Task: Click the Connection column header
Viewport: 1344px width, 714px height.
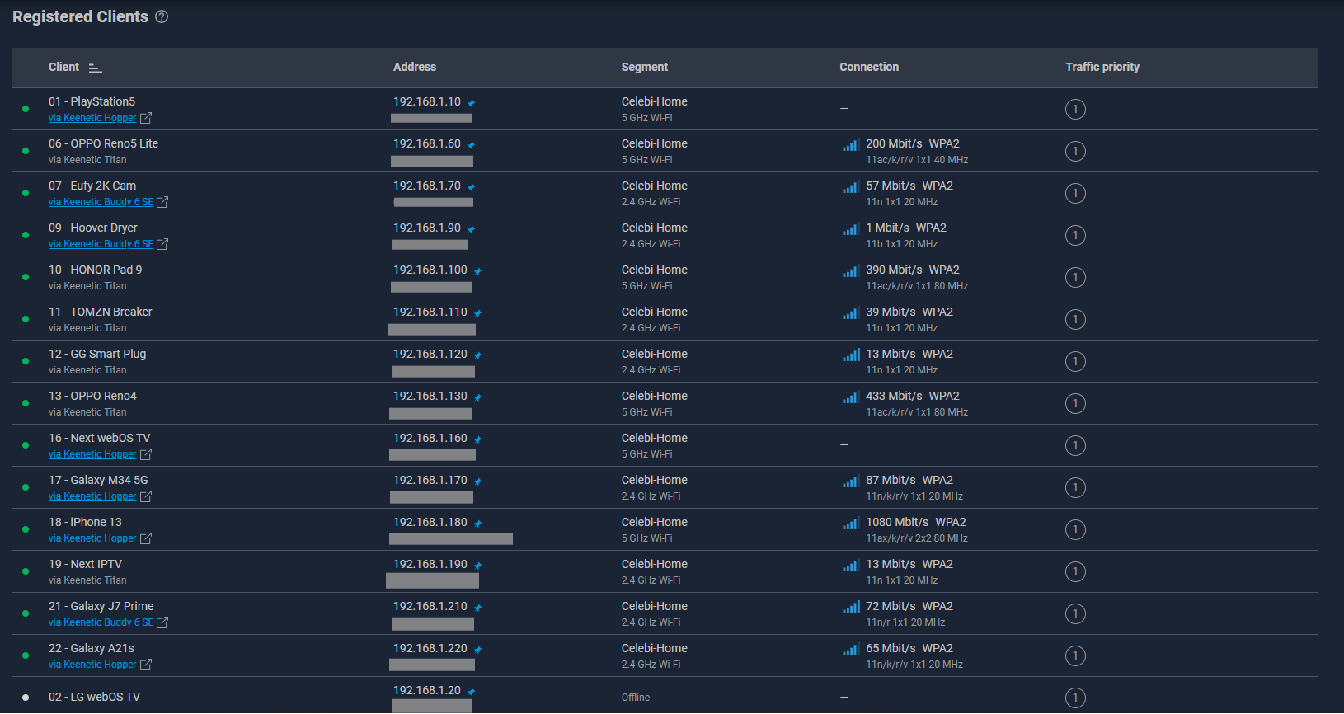Action: (869, 67)
